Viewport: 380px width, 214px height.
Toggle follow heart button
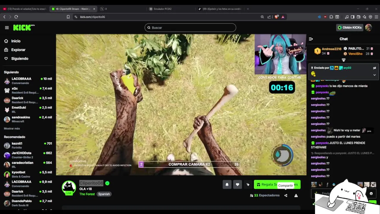(237, 185)
